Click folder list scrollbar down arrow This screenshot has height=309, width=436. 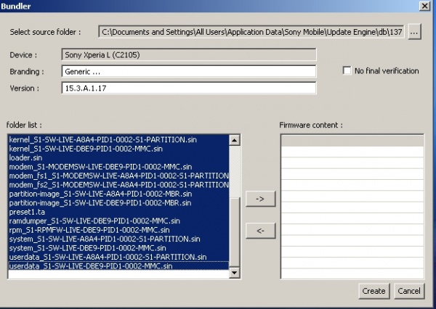click(234, 272)
